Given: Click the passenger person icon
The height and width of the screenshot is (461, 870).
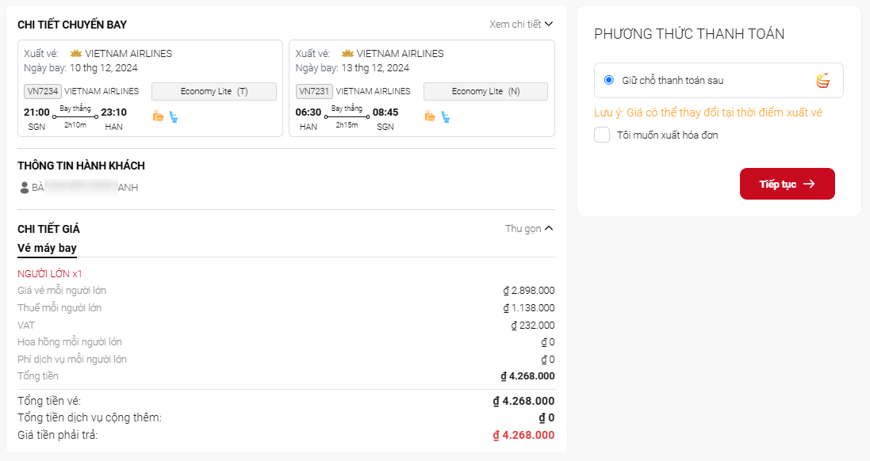Looking at the screenshot, I should [x=25, y=188].
